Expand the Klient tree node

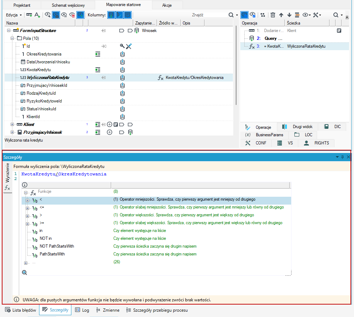tap(12, 125)
